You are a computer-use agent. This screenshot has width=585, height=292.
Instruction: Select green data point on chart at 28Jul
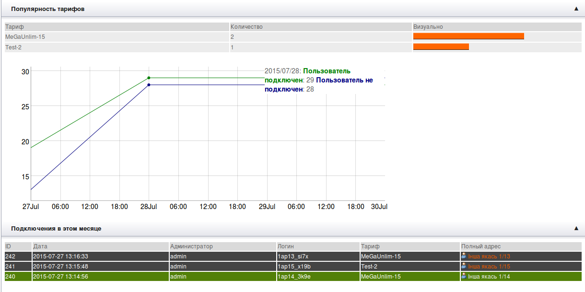[x=149, y=78]
